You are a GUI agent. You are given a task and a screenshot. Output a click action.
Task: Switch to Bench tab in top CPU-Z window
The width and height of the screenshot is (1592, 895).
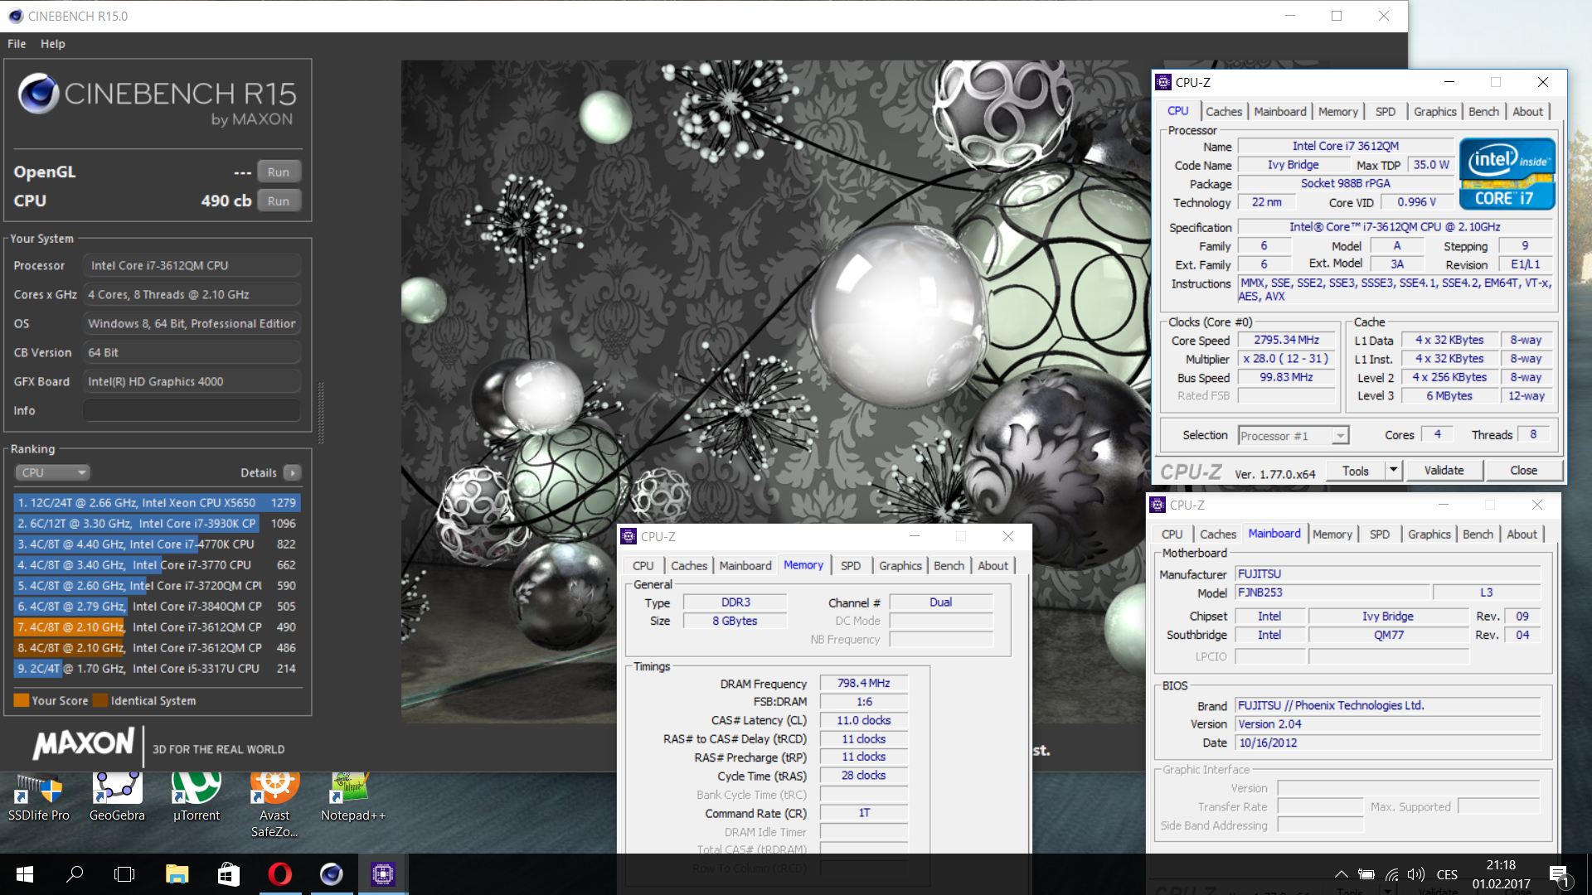coord(1483,111)
